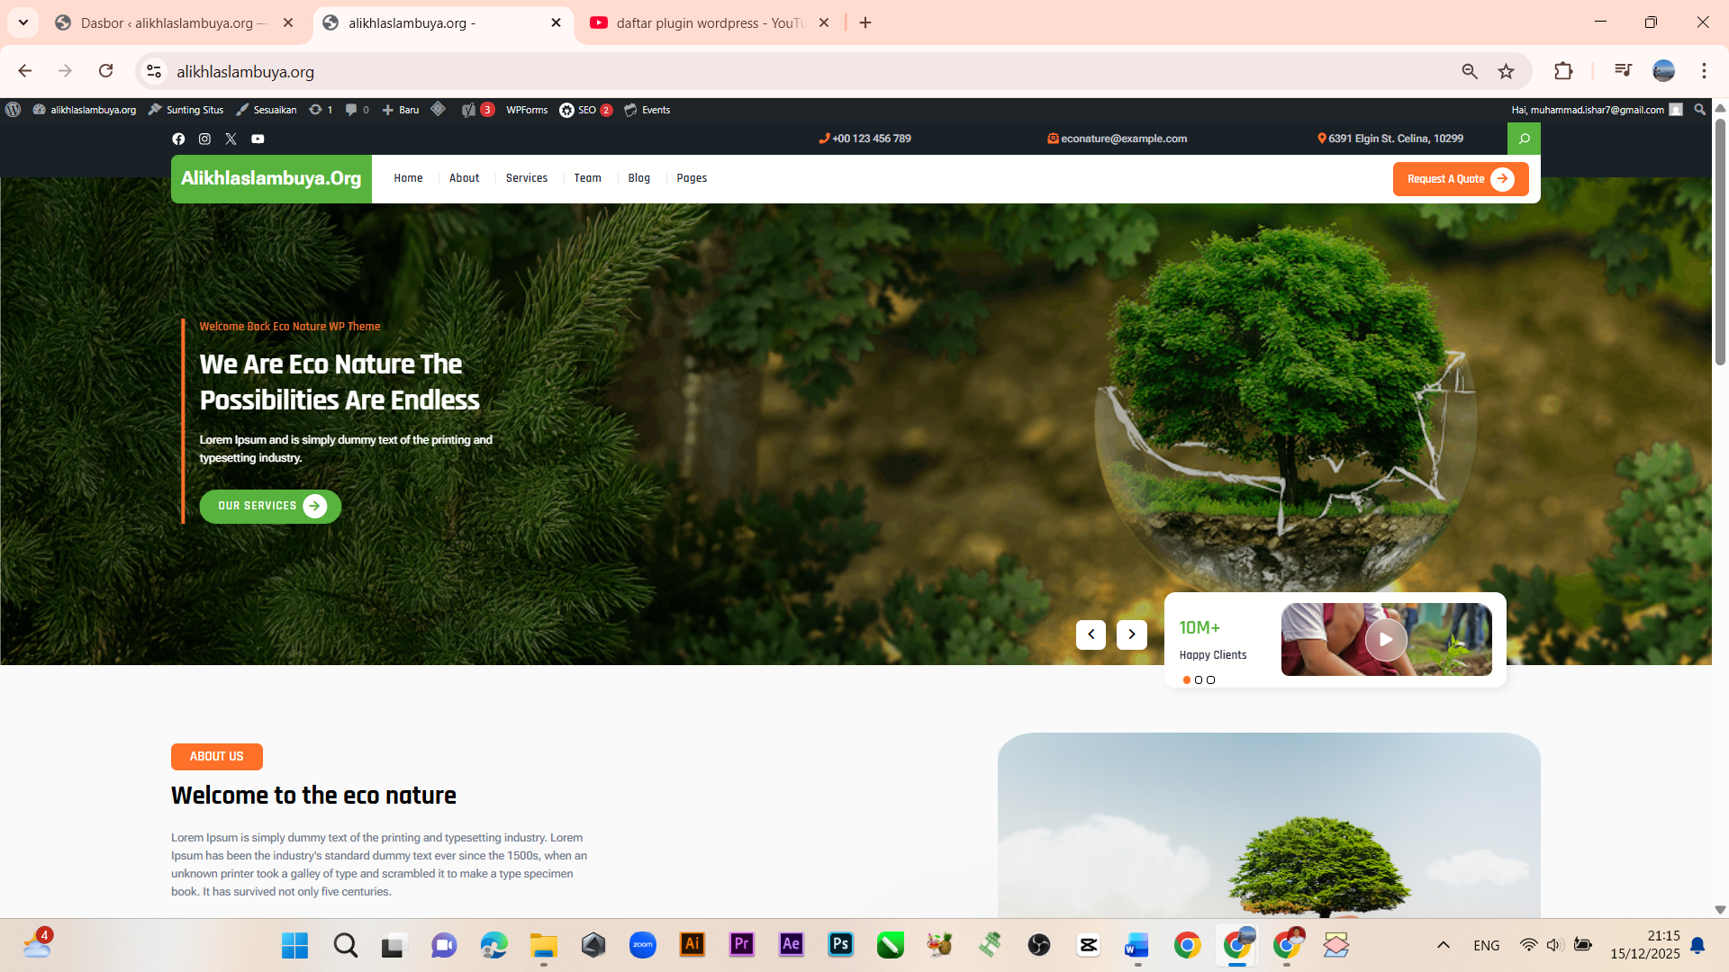Open the YouTube social icon
The width and height of the screenshot is (1729, 972).
258,139
